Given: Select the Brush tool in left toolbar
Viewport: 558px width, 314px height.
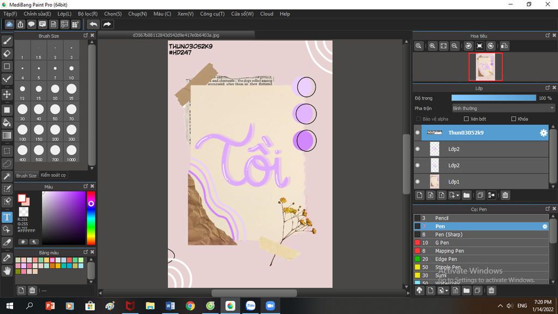Looking at the screenshot, I should tap(7, 41).
